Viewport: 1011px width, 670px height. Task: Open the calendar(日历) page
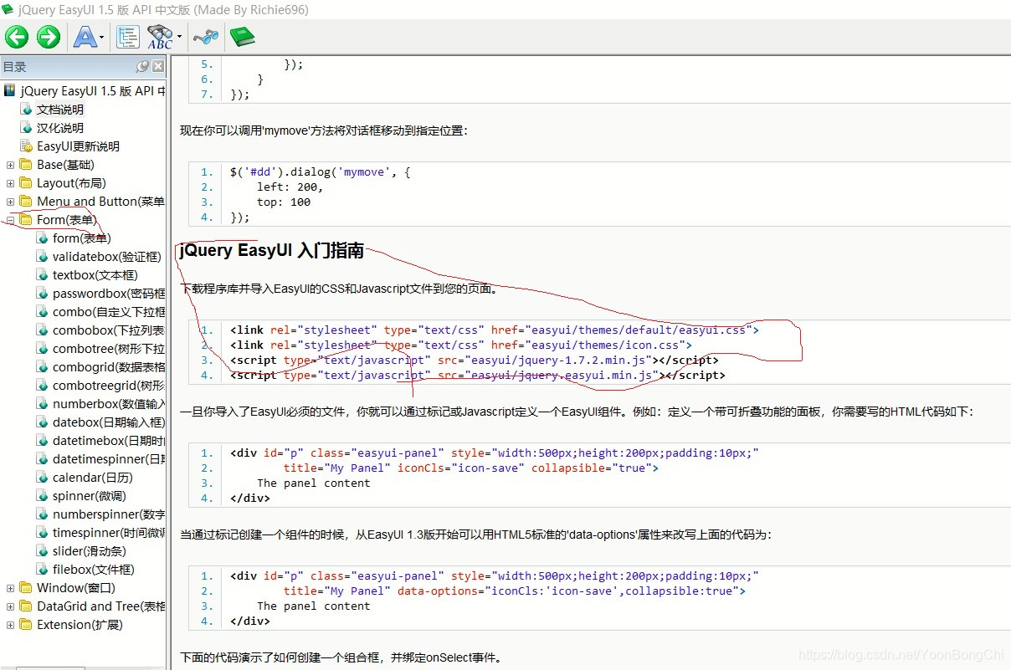93,478
